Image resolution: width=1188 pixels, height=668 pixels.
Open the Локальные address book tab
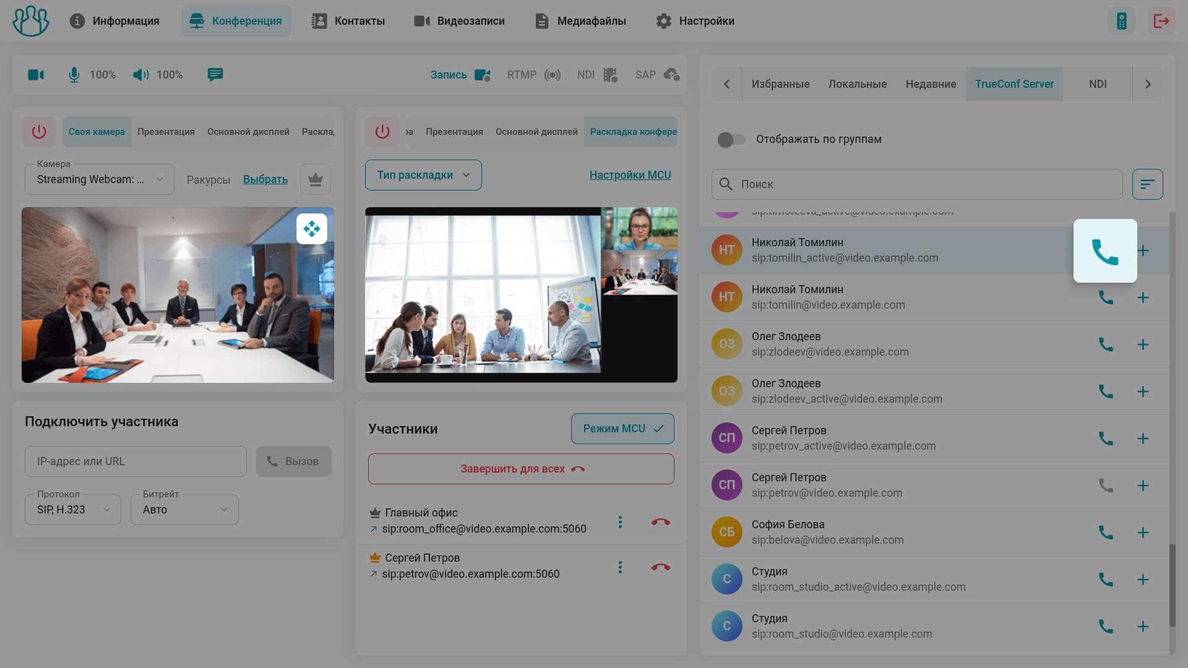(x=858, y=84)
